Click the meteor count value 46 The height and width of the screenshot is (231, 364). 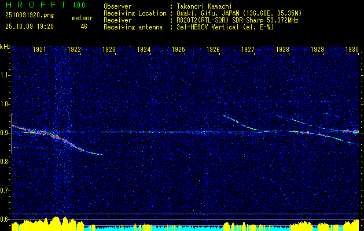[84, 27]
